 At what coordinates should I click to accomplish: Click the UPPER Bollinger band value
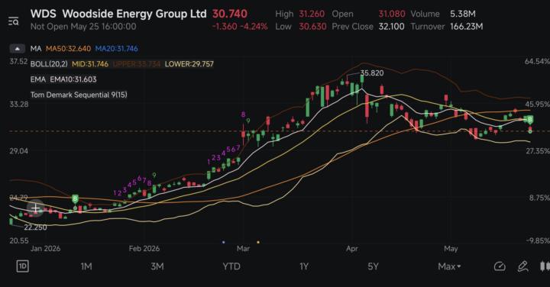(x=137, y=64)
